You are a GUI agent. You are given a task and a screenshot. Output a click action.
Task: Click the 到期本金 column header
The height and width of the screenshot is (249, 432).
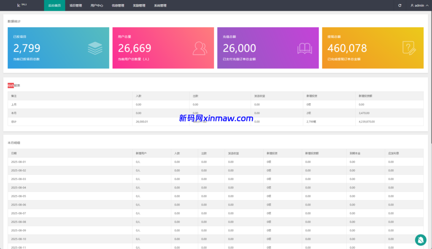pyautogui.click(x=354, y=153)
